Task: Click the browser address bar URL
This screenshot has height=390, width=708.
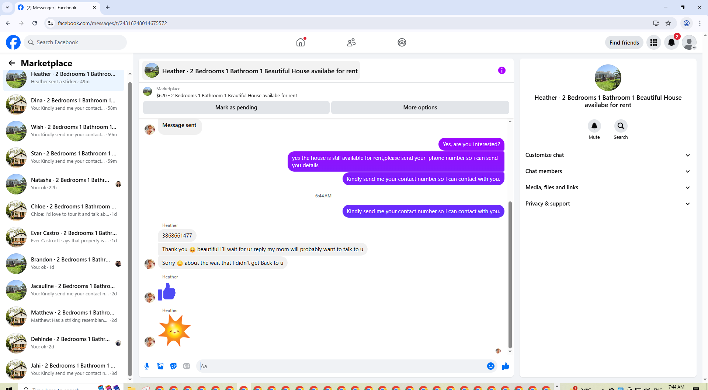Action: [x=112, y=23]
